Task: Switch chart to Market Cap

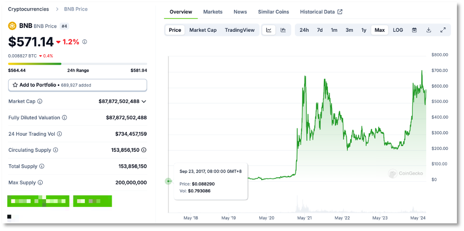Action: 203,30
